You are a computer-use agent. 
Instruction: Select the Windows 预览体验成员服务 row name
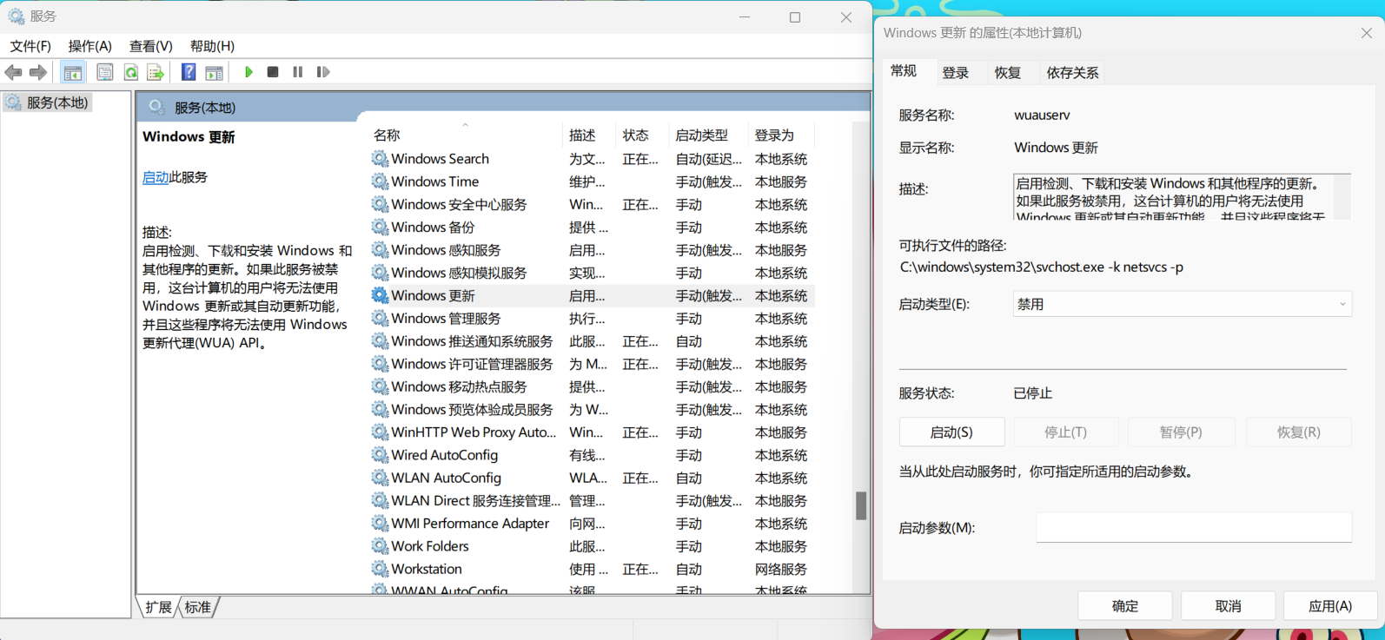(472, 409)
